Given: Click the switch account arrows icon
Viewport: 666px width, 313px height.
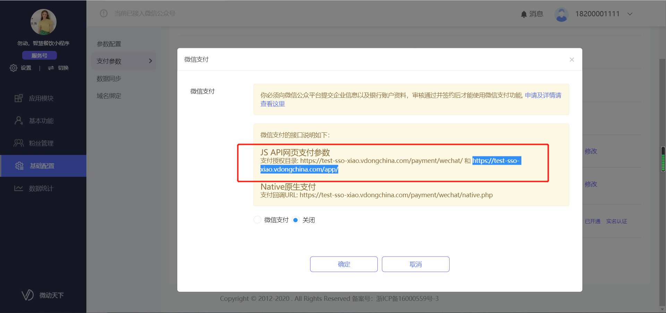Looking at the screenshot, I should 51,68.
